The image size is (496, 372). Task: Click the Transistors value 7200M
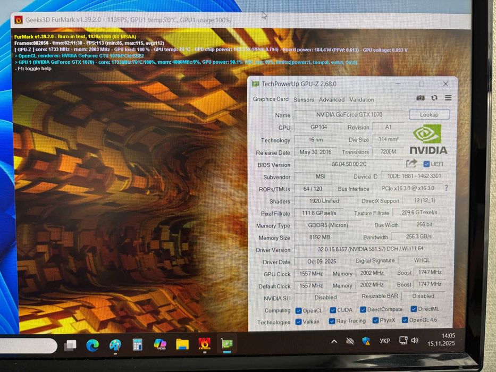[x=388, y=152]
